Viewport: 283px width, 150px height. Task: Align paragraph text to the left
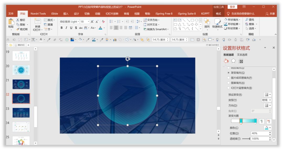[x=111, y=28]
